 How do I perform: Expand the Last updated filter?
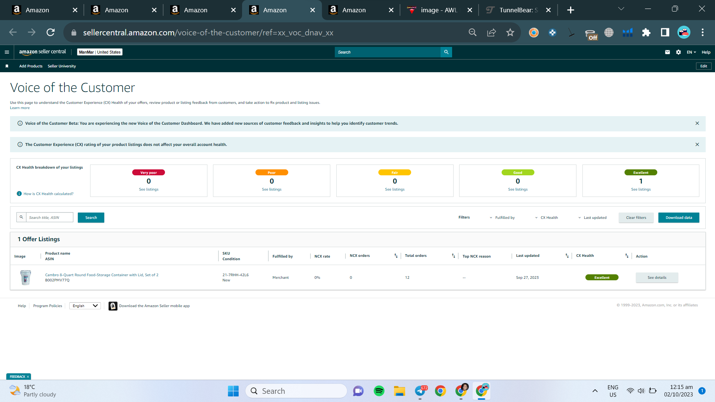coord(592,218)
